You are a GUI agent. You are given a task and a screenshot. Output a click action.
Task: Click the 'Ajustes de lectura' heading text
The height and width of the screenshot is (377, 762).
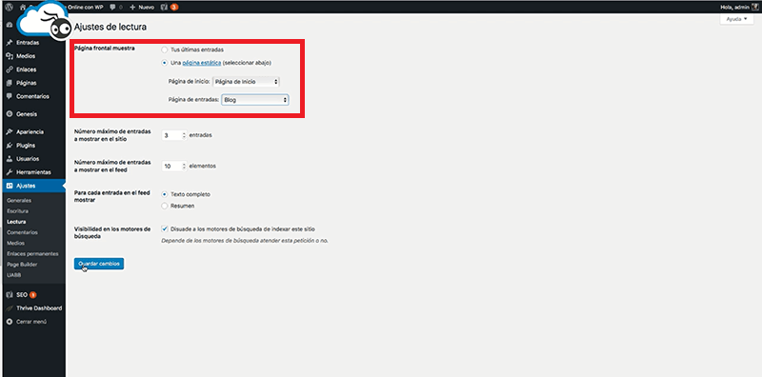[110, 28]
